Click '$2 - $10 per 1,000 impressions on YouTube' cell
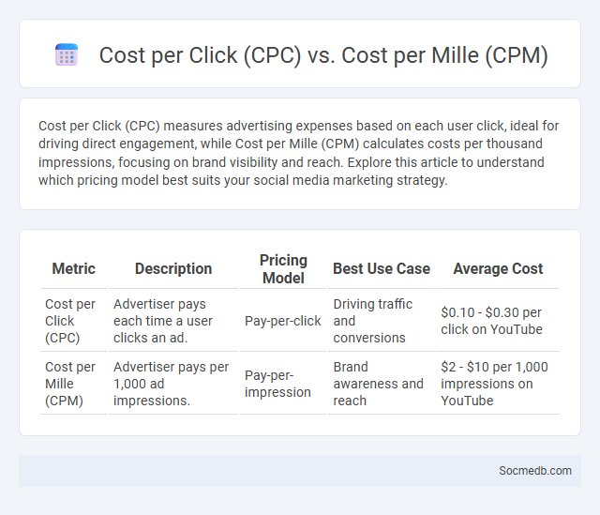Image resolution: width=600 pixels, height=515 pixels. pyautogui.click(x=498, y=384)
